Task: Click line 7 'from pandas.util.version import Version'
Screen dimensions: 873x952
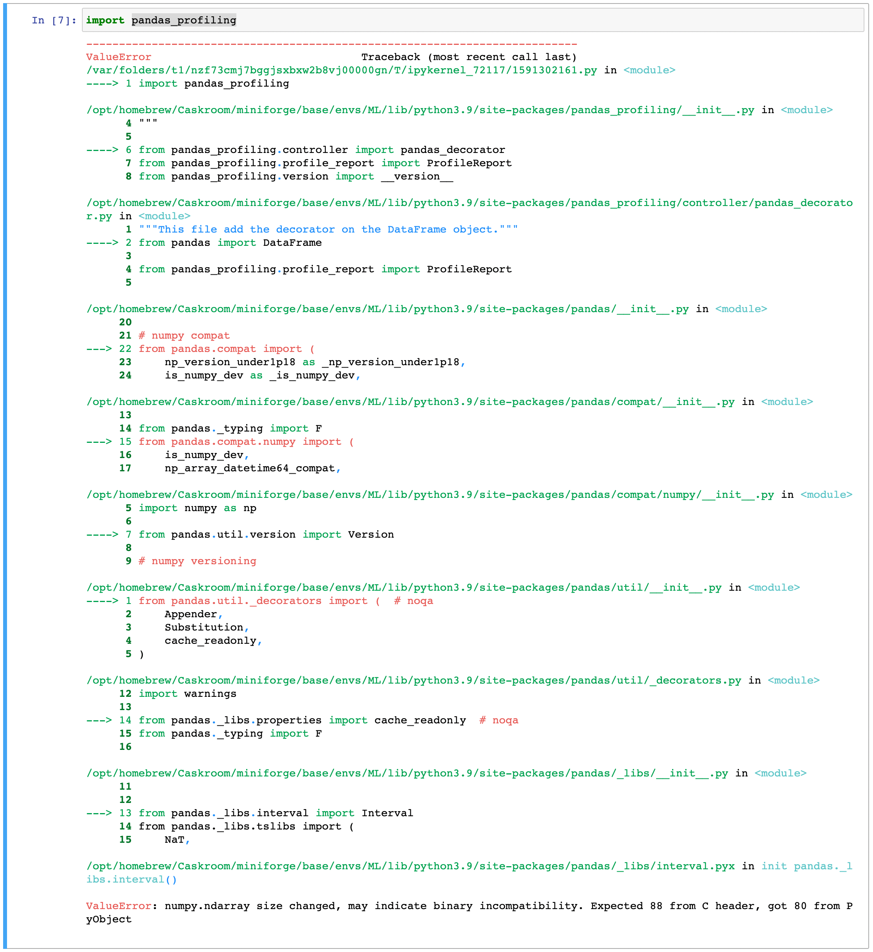Action: click(x=266, y=535)
